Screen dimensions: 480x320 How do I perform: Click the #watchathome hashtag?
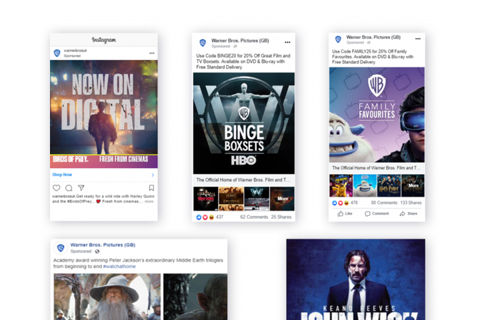[119, 267]
